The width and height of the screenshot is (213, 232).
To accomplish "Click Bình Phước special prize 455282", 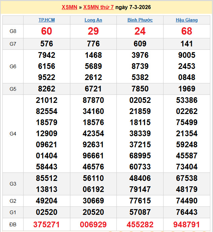I will 140,224.
